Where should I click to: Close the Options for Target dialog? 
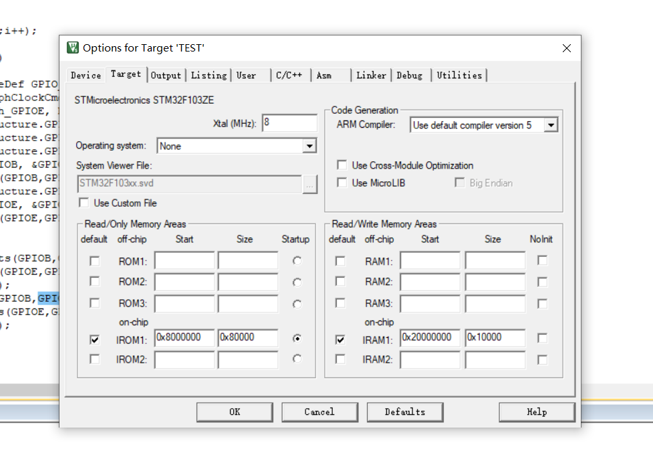point(567,48)
